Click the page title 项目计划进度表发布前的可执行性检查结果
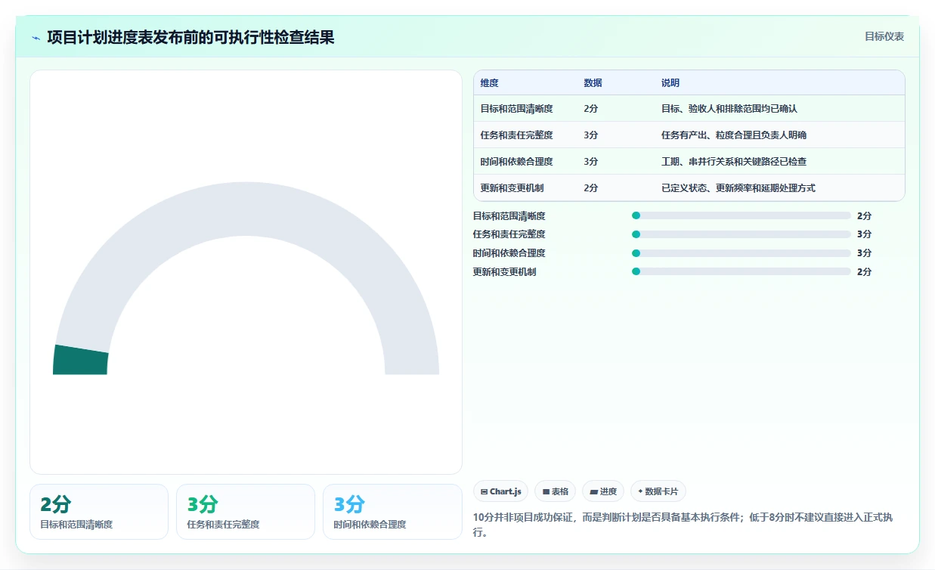 [190, 37]
